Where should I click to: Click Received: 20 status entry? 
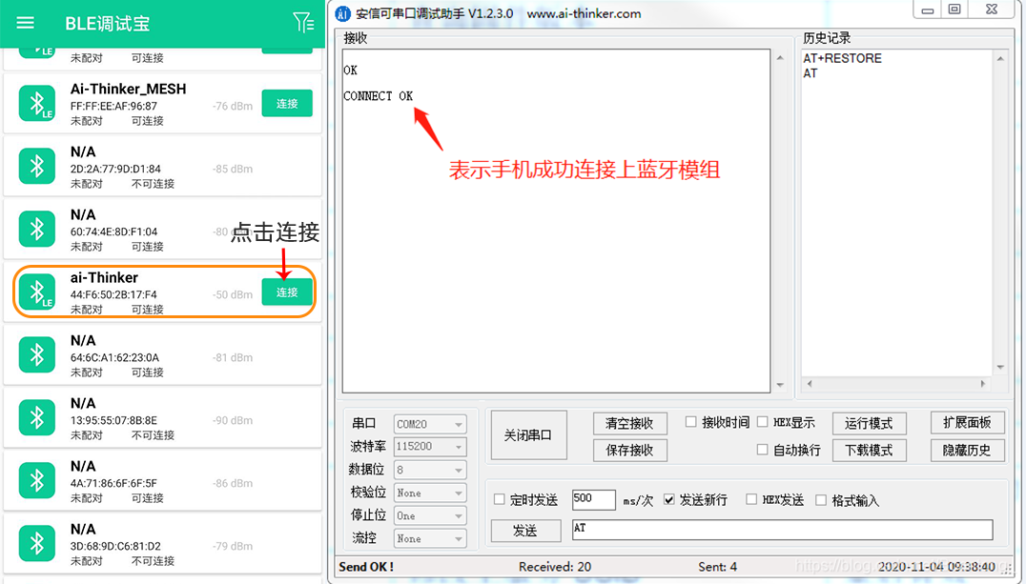pyautogui.click(x=555, y=567)
